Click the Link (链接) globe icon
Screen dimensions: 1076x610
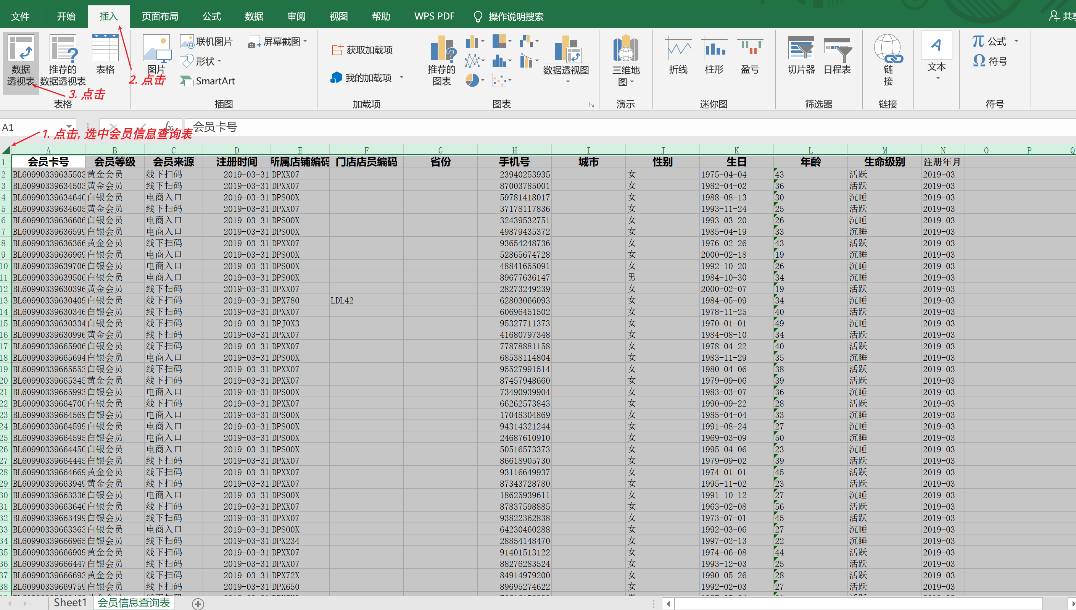pyautogui.click(x=888, y=49)
